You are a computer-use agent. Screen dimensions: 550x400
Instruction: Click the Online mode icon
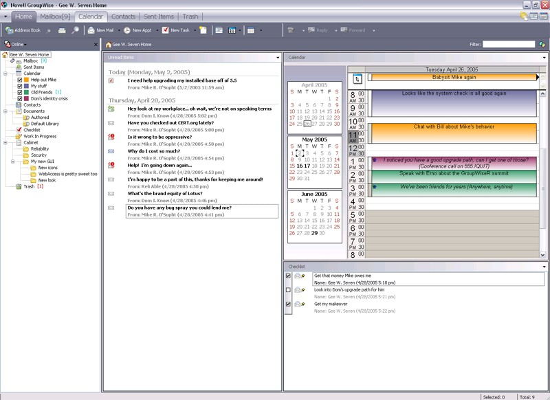8,44
